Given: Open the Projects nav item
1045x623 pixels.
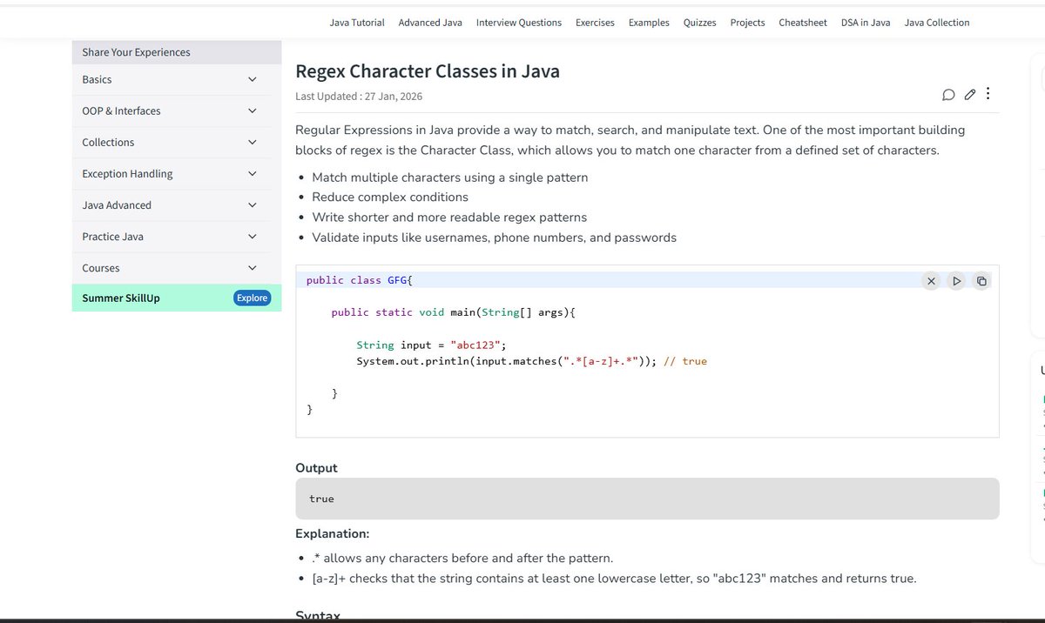Looking at the screenshot, I should pos(747,23).
